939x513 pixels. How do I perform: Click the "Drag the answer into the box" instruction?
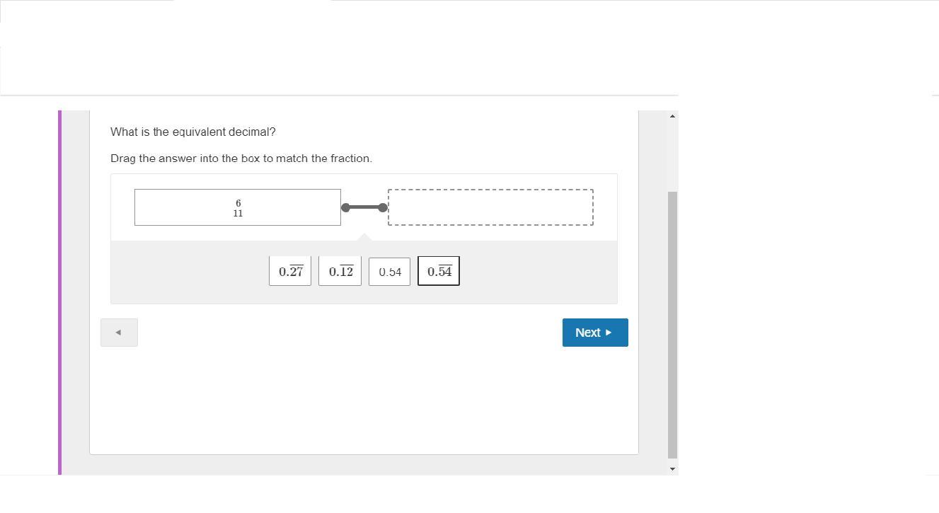[x=241, y=158]
